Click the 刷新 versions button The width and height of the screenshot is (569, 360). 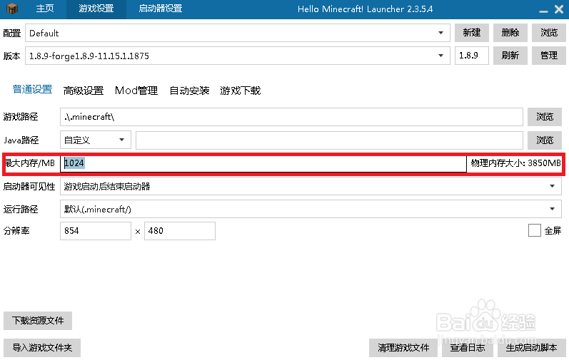pos(510,56)
